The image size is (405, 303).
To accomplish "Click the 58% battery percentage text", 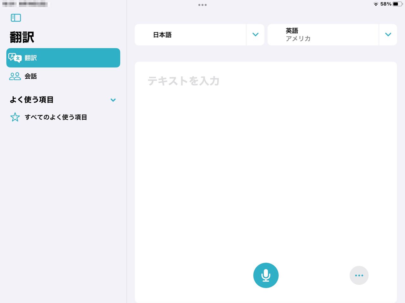I will (386, 4).
